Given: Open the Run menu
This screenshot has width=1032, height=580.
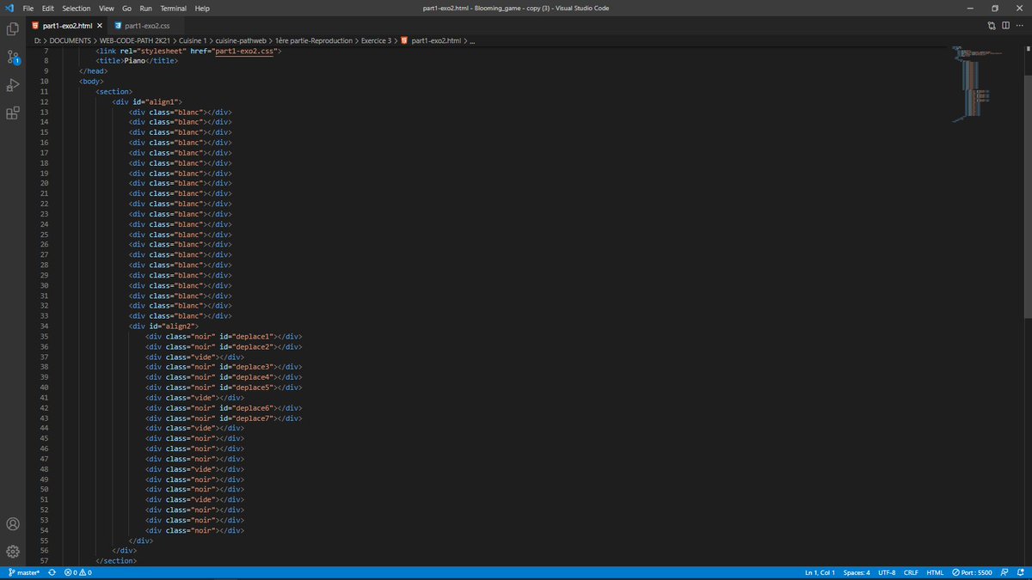Looking at the screenshot, I should click(146, 8).
